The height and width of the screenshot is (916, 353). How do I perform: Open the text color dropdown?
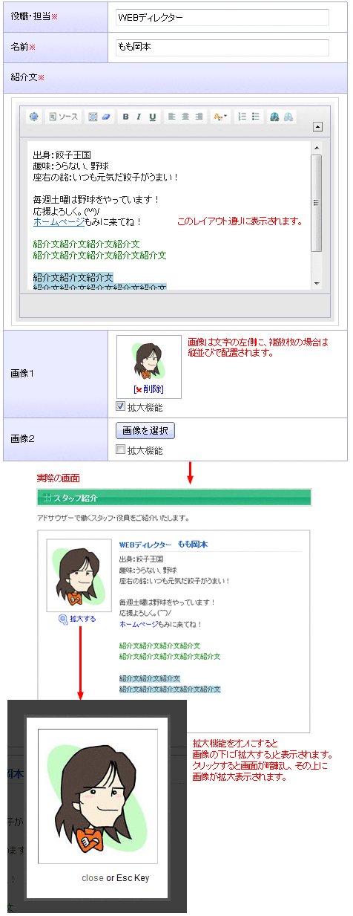coord(220,117)
